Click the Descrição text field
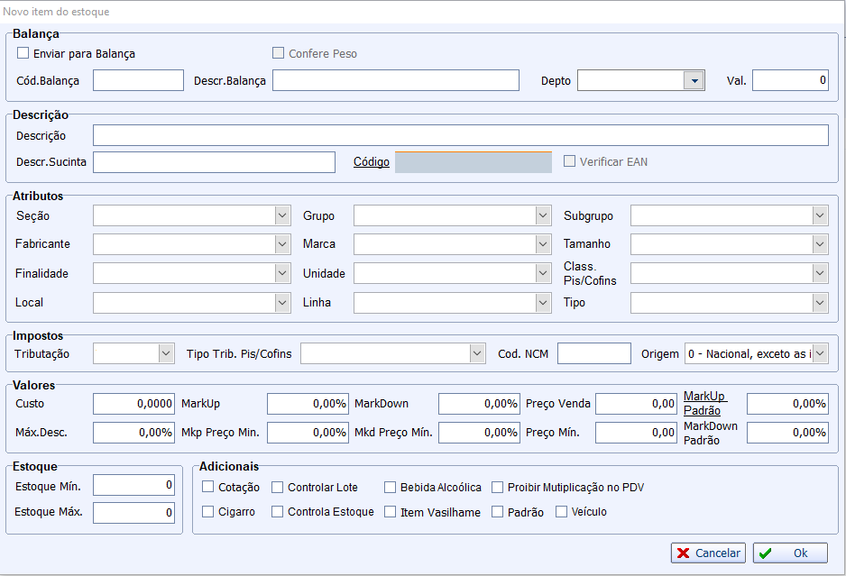The image size is (846, 576). point(460,135)
